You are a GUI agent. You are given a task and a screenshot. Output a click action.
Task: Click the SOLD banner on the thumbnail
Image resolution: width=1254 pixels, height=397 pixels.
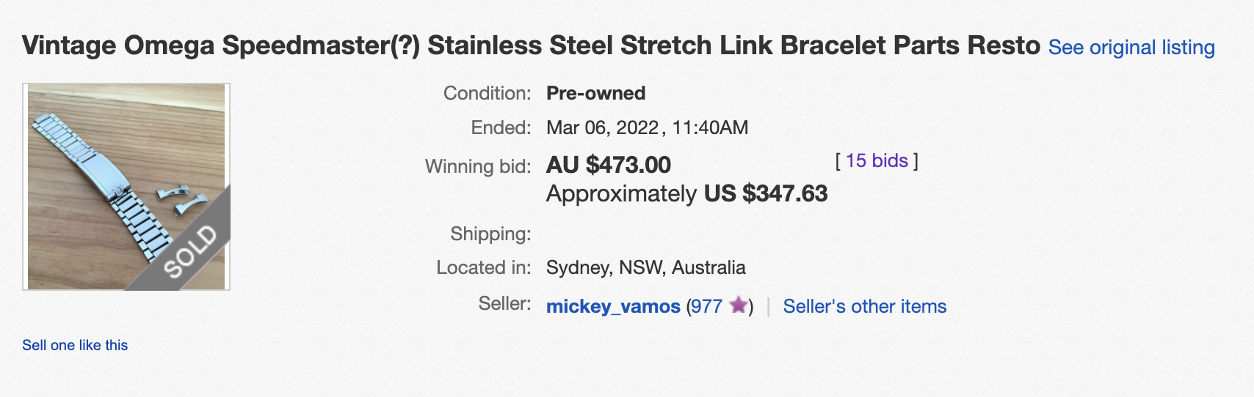(192, 251)
